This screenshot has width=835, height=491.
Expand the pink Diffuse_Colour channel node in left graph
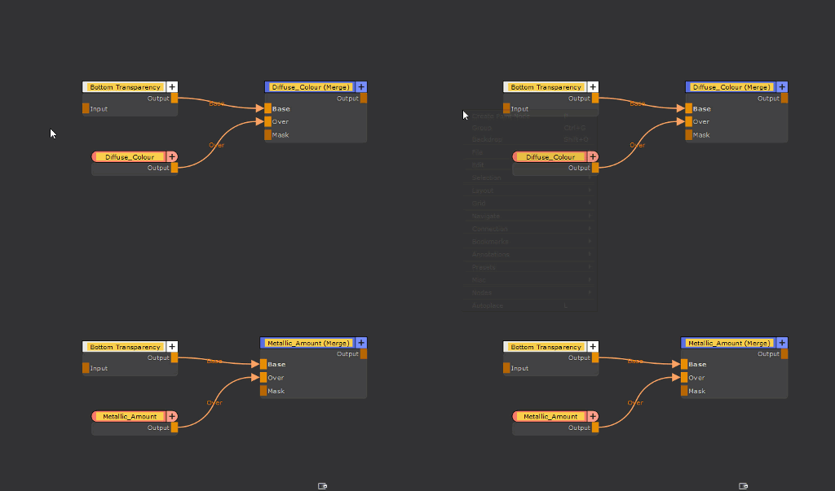(172, 157)
